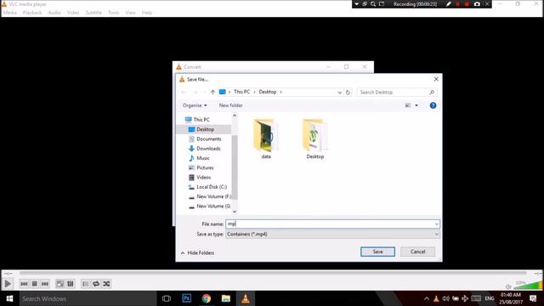Select the data folder thumbnail
Viewport: 544px width, 306px height.
(x=266, y=139)
